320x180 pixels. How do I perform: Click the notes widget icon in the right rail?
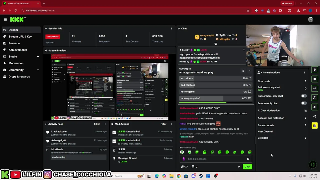[315, 70]
